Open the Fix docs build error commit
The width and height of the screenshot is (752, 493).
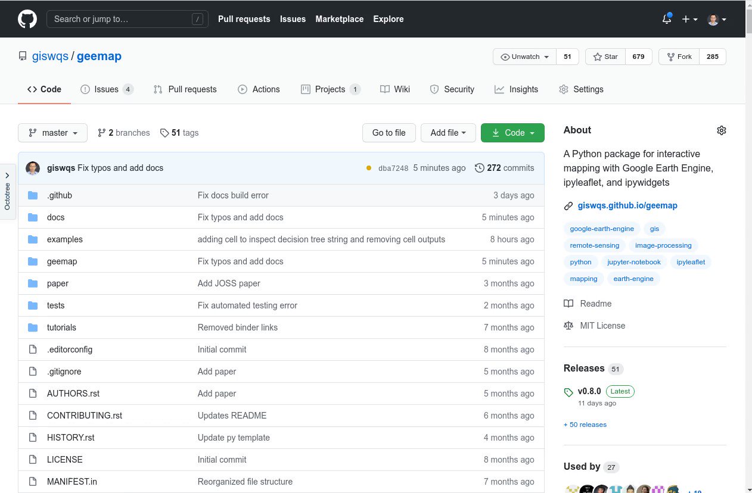[x=233, y=195]
